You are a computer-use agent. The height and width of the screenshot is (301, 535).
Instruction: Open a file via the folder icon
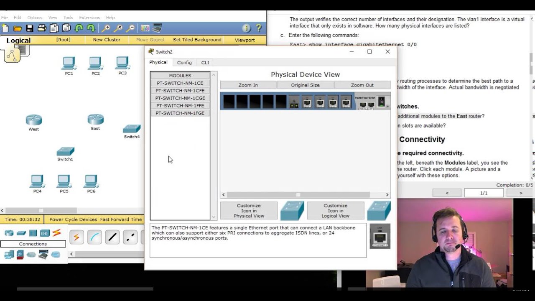(x=17, y=28)
